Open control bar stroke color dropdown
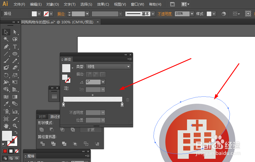Viewport: 255px width, 162px height. tap(51, 14)
